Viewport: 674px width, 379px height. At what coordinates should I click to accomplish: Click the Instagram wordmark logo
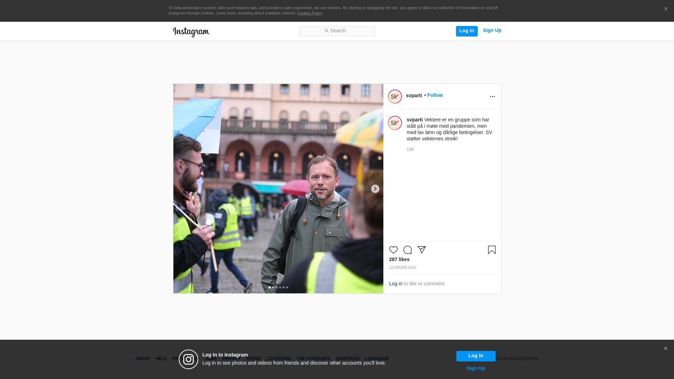click(x=191, y=32)
